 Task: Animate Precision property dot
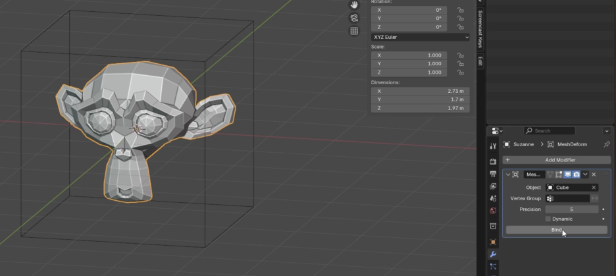tap(603, 209)
